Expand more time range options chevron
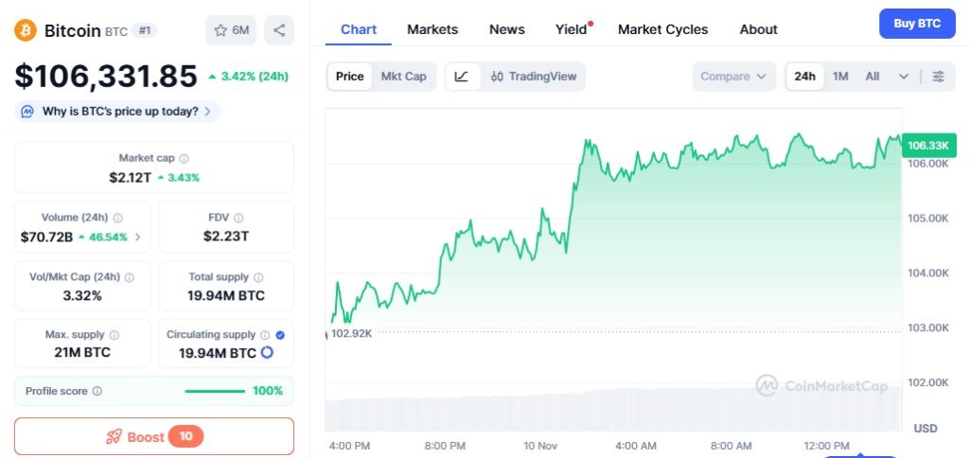This screenshot has width=969, height=458. (x=904, y=77)
